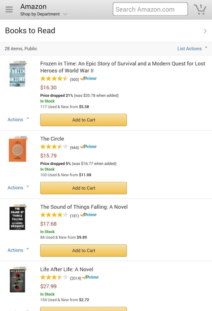The height and width of the screenshot is (311, 212).
Task: Open the hamburger navigation menu
Action: coord(9,9)
